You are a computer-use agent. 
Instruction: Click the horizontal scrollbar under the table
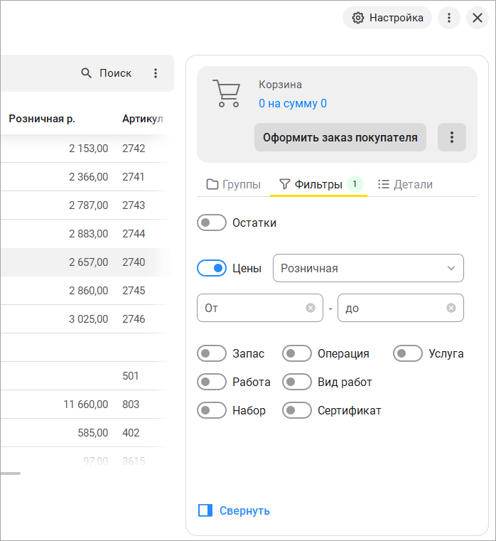tap(10, 473)
